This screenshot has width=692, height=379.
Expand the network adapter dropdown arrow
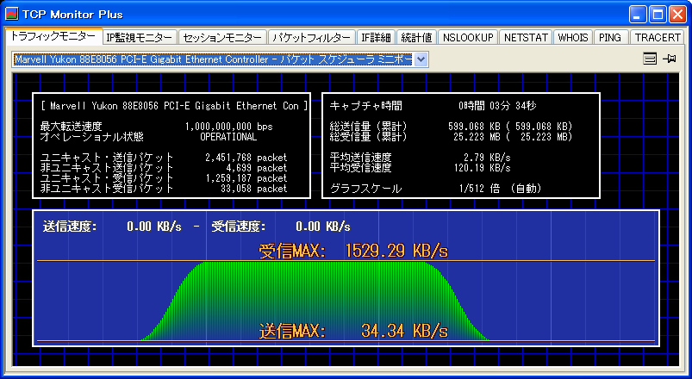tap(421, 59)
